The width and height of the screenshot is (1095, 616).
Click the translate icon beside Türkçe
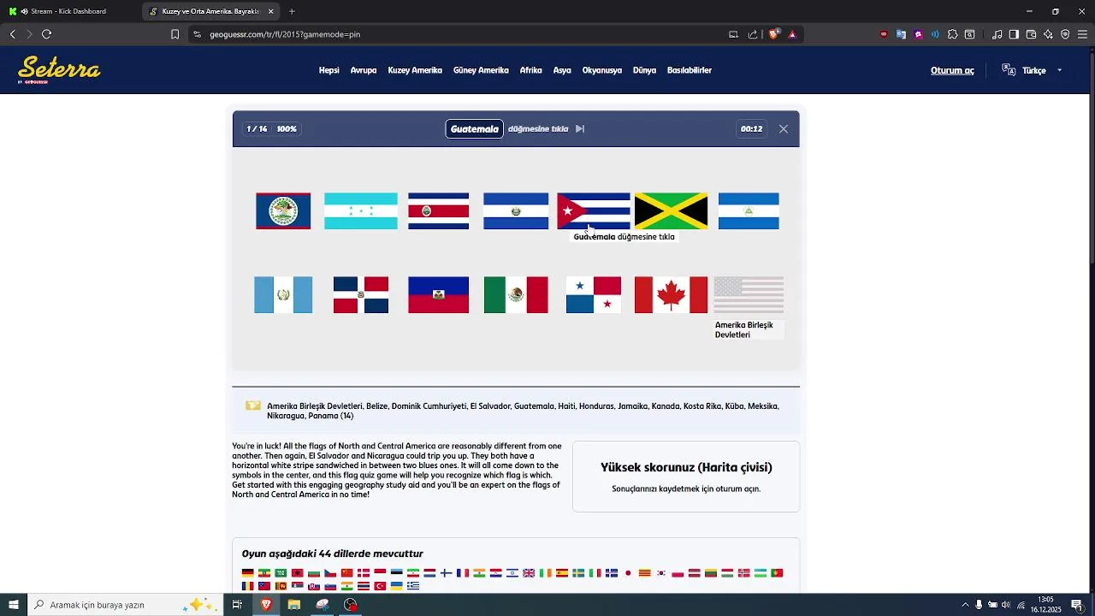(1009, 70)
